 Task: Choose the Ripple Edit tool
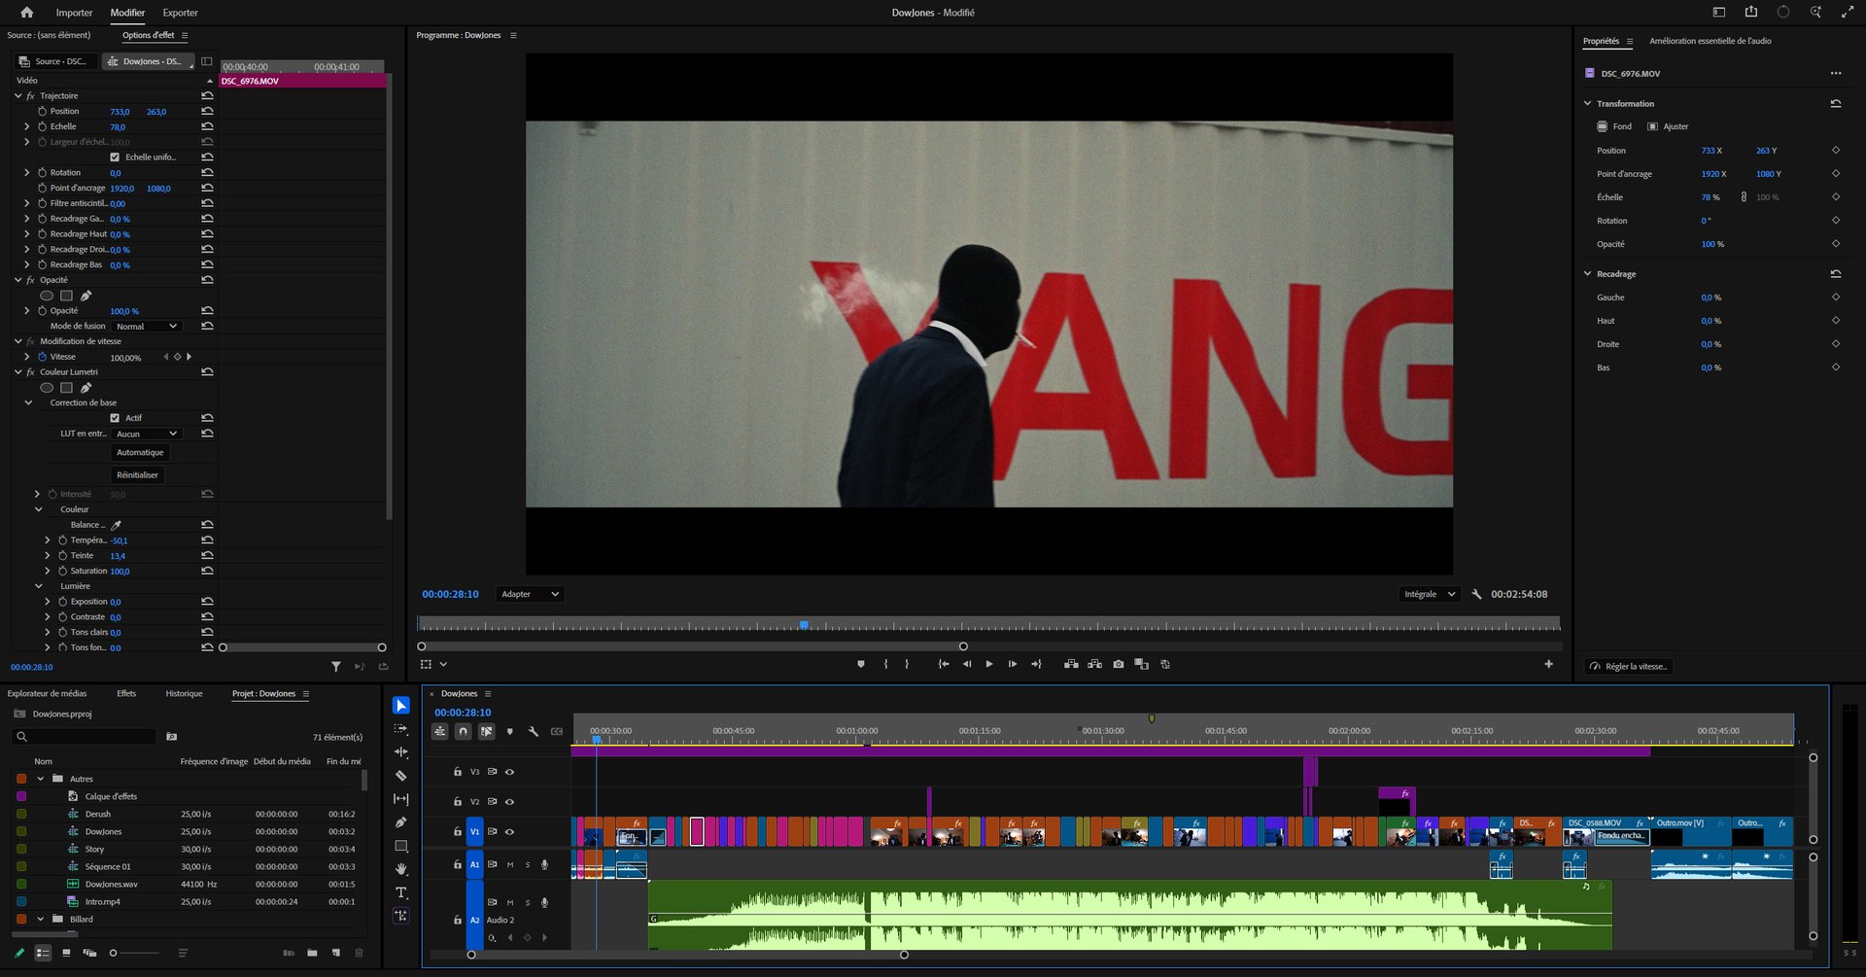click(x=401, y=752)
